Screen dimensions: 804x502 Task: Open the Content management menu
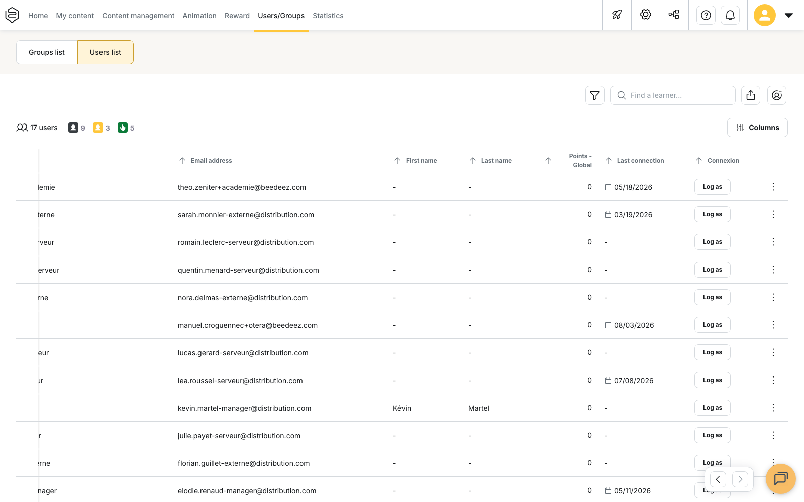(138, 16)
